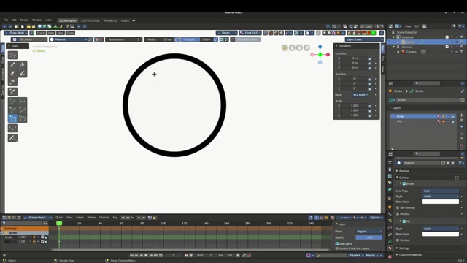The width and height of the screenshot is (467, 263).
Task: Open the Line Type dropdown
Action: pyautogui.click(x=441, y=191)
